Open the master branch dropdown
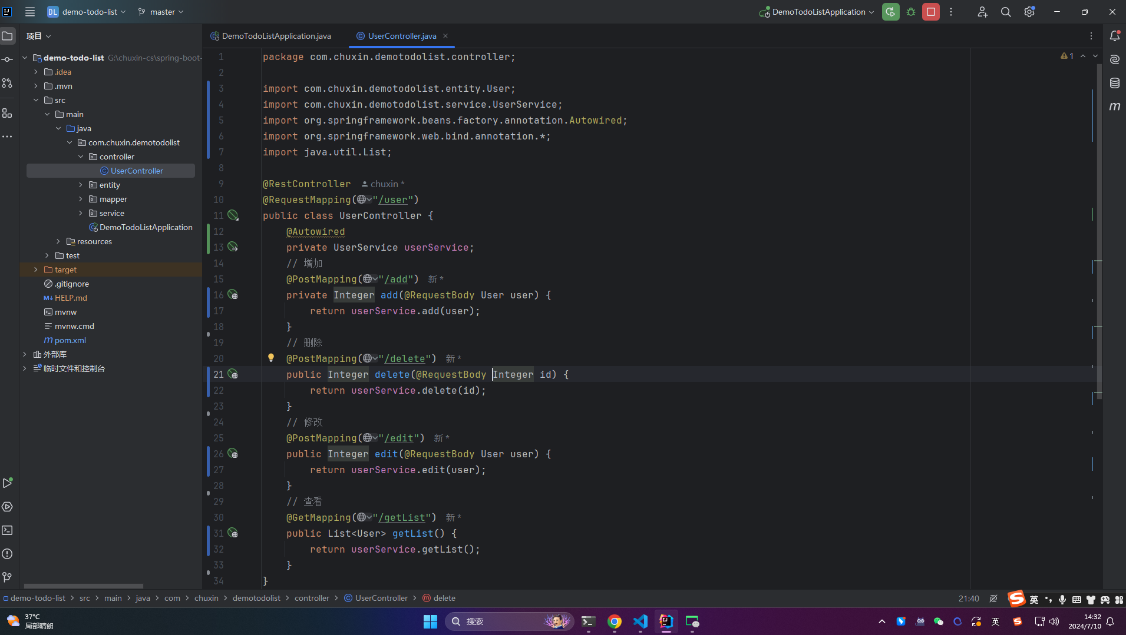The width and height of the screenshot is (1126, 635). click(161, 12)
